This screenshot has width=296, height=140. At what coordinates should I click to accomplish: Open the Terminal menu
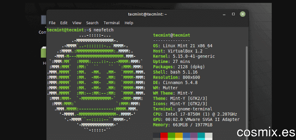pos(112,23)
